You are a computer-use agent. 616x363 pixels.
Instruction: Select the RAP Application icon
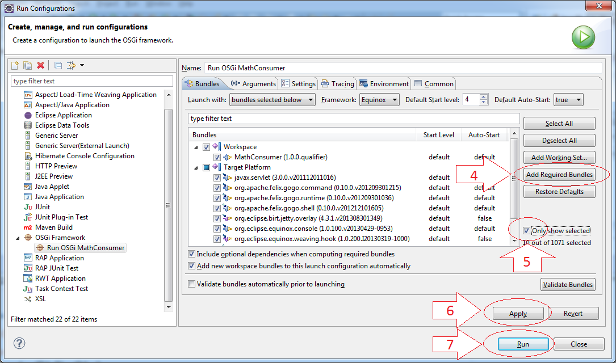click(x=28, y=258)
